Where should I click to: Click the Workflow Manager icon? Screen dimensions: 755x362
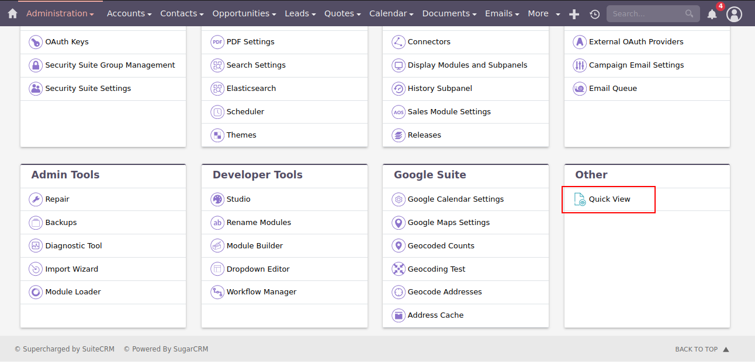(217, 292)
